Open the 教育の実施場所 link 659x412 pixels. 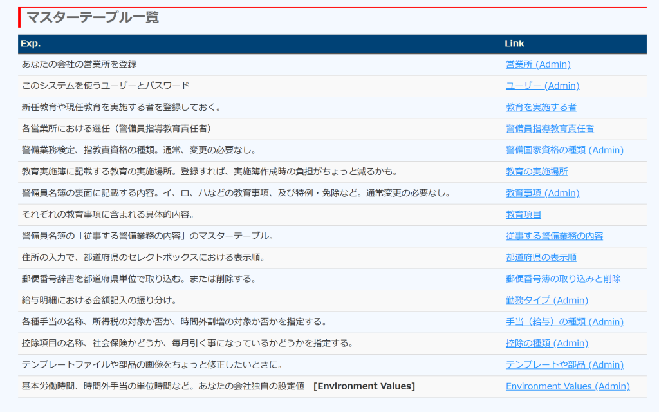537,171
